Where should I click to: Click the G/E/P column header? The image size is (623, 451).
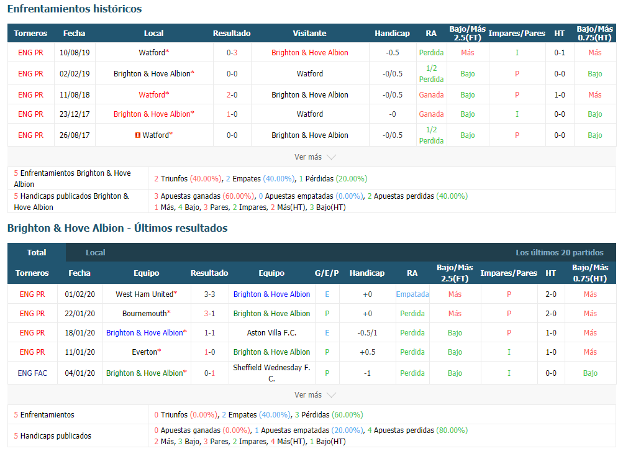(327, 273)
